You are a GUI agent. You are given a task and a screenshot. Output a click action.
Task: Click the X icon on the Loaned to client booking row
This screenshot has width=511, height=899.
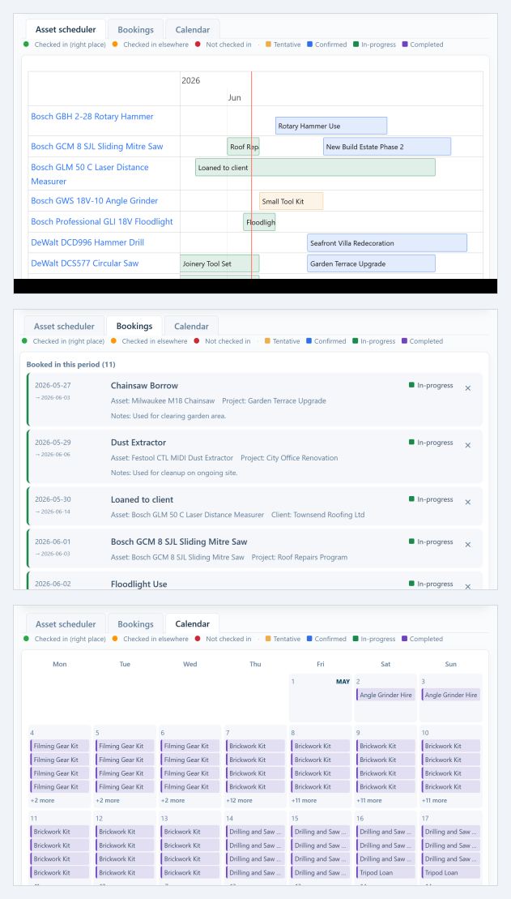[x=467, y=502]
